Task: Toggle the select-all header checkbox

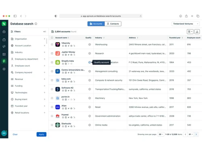Action: (x=52, y=38)
